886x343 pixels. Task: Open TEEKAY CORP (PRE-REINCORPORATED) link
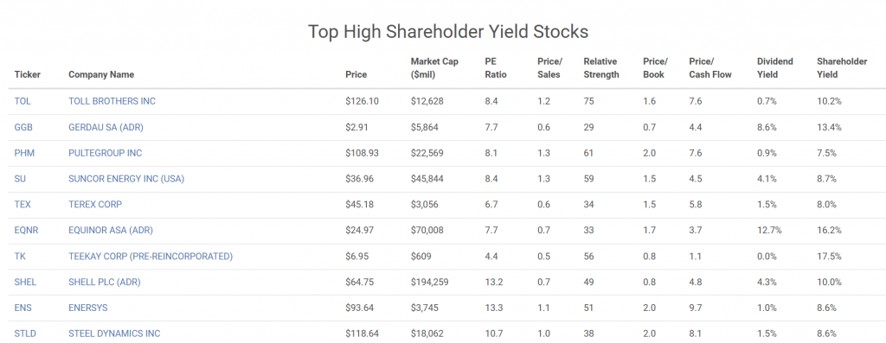[151, 256]
